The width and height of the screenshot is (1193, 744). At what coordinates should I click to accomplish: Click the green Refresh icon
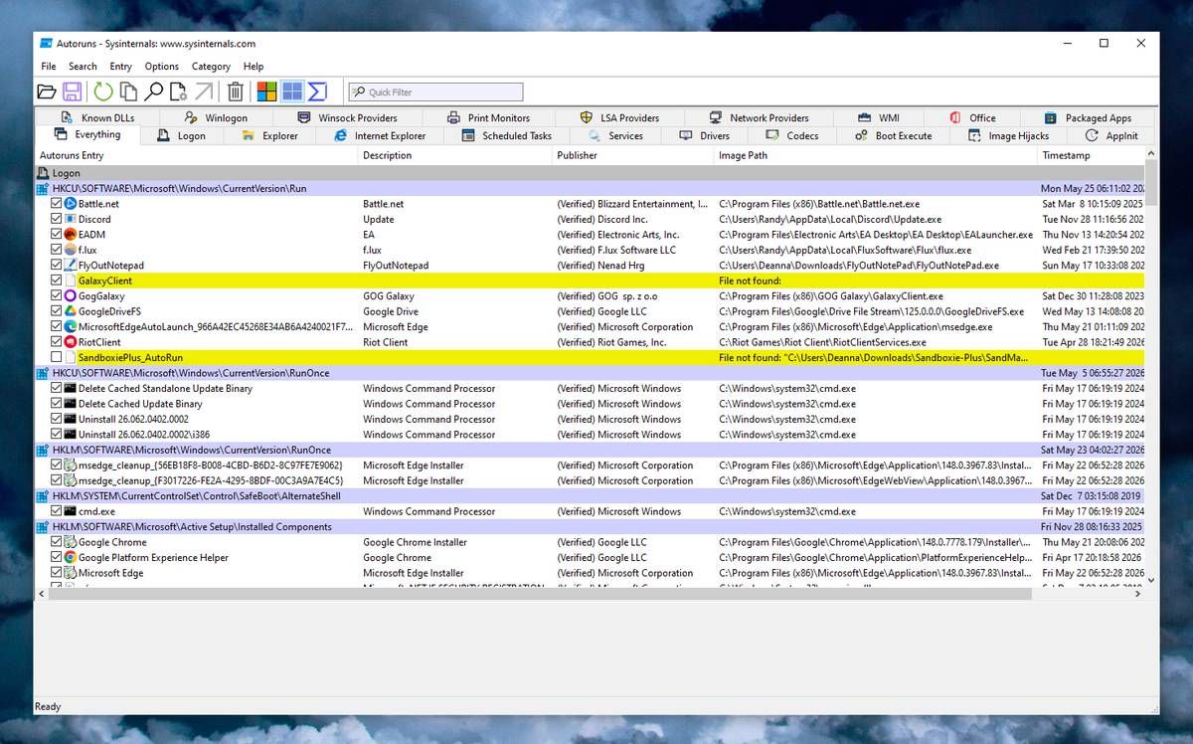click(x=103, y=92)
